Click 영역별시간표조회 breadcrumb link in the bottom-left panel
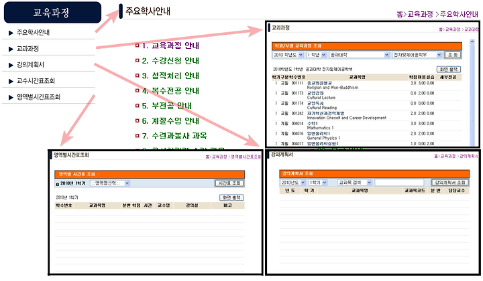Image resolution: width=483 pixels, height=281 pixels. point(246,157)
